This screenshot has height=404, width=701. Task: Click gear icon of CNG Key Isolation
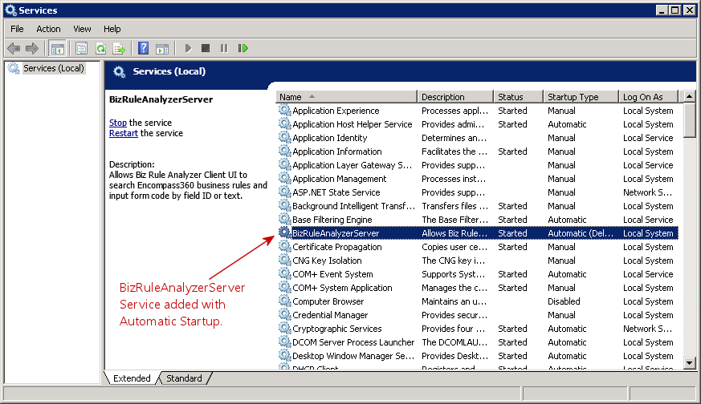point(284,260)
